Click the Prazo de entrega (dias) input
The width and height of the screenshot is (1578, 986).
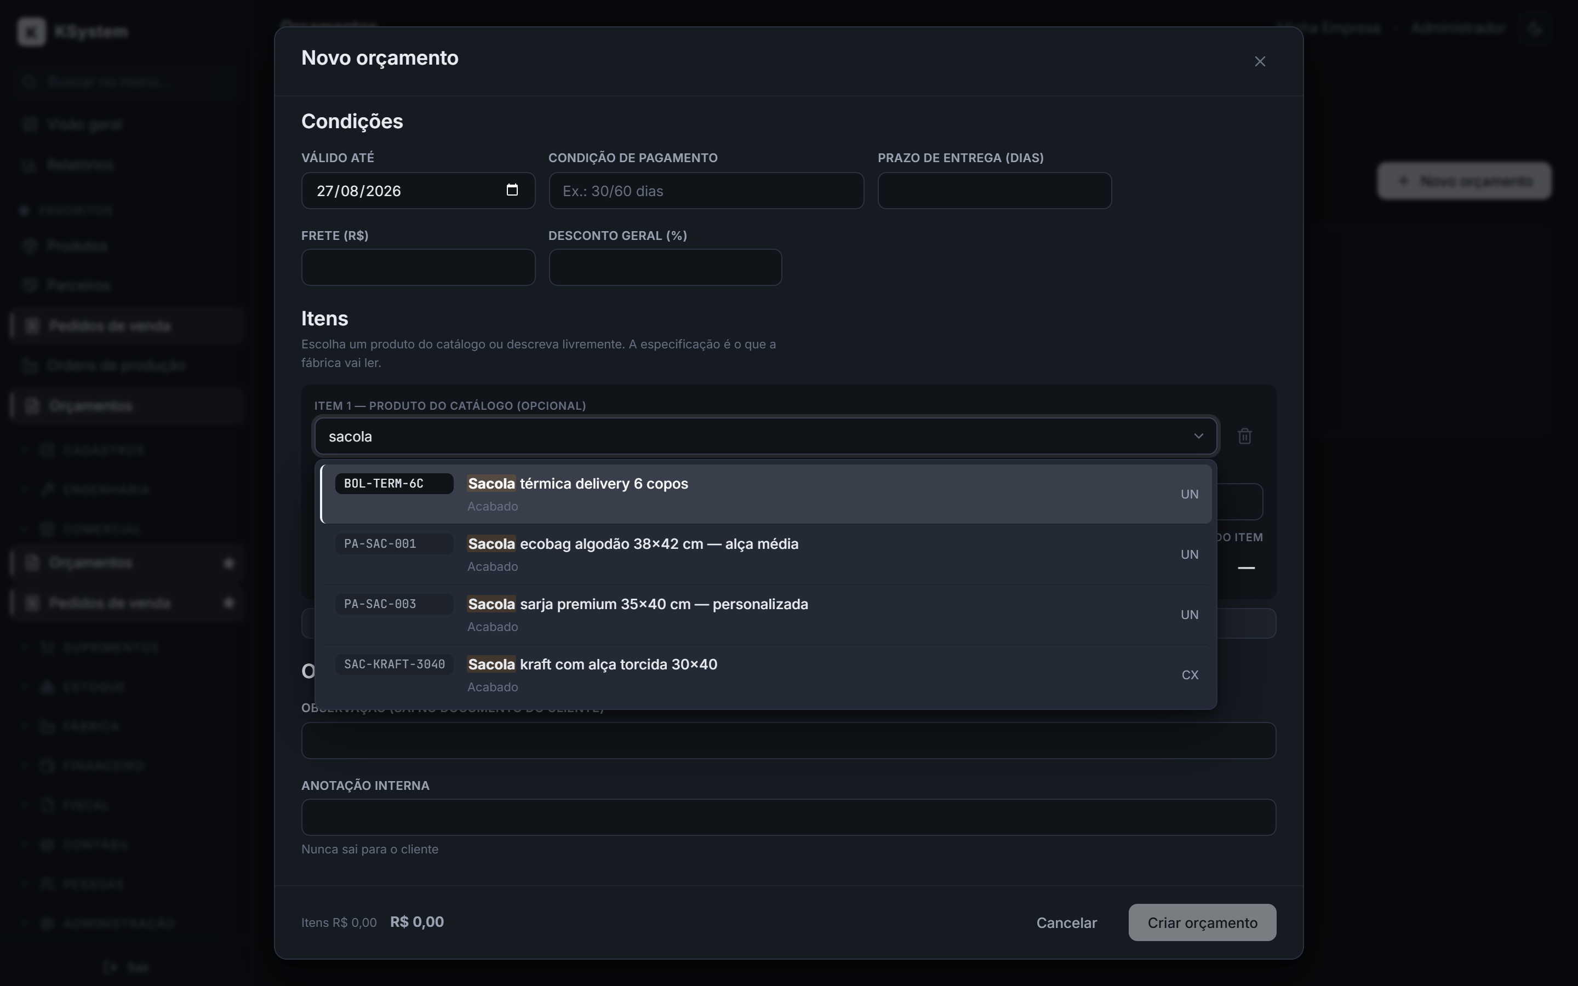coord(994,191)
